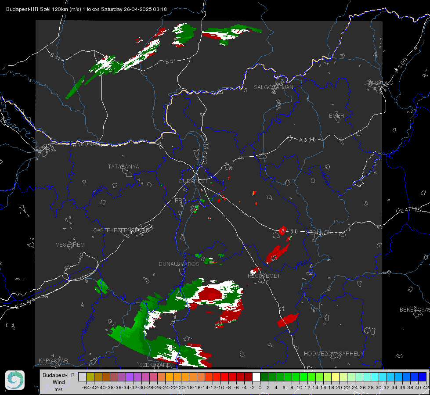The image size is (430, 395).
Task: Pick the amber -24 to -22 legend swatch
Action: click(x=169, y=377)
